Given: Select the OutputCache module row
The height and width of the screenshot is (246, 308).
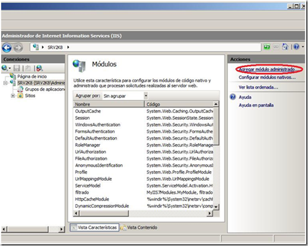Looking at the screenshot, I should tap(143, 111).
